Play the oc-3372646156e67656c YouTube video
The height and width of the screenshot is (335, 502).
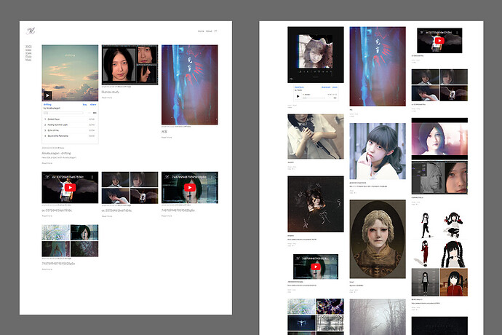(70, 187)
